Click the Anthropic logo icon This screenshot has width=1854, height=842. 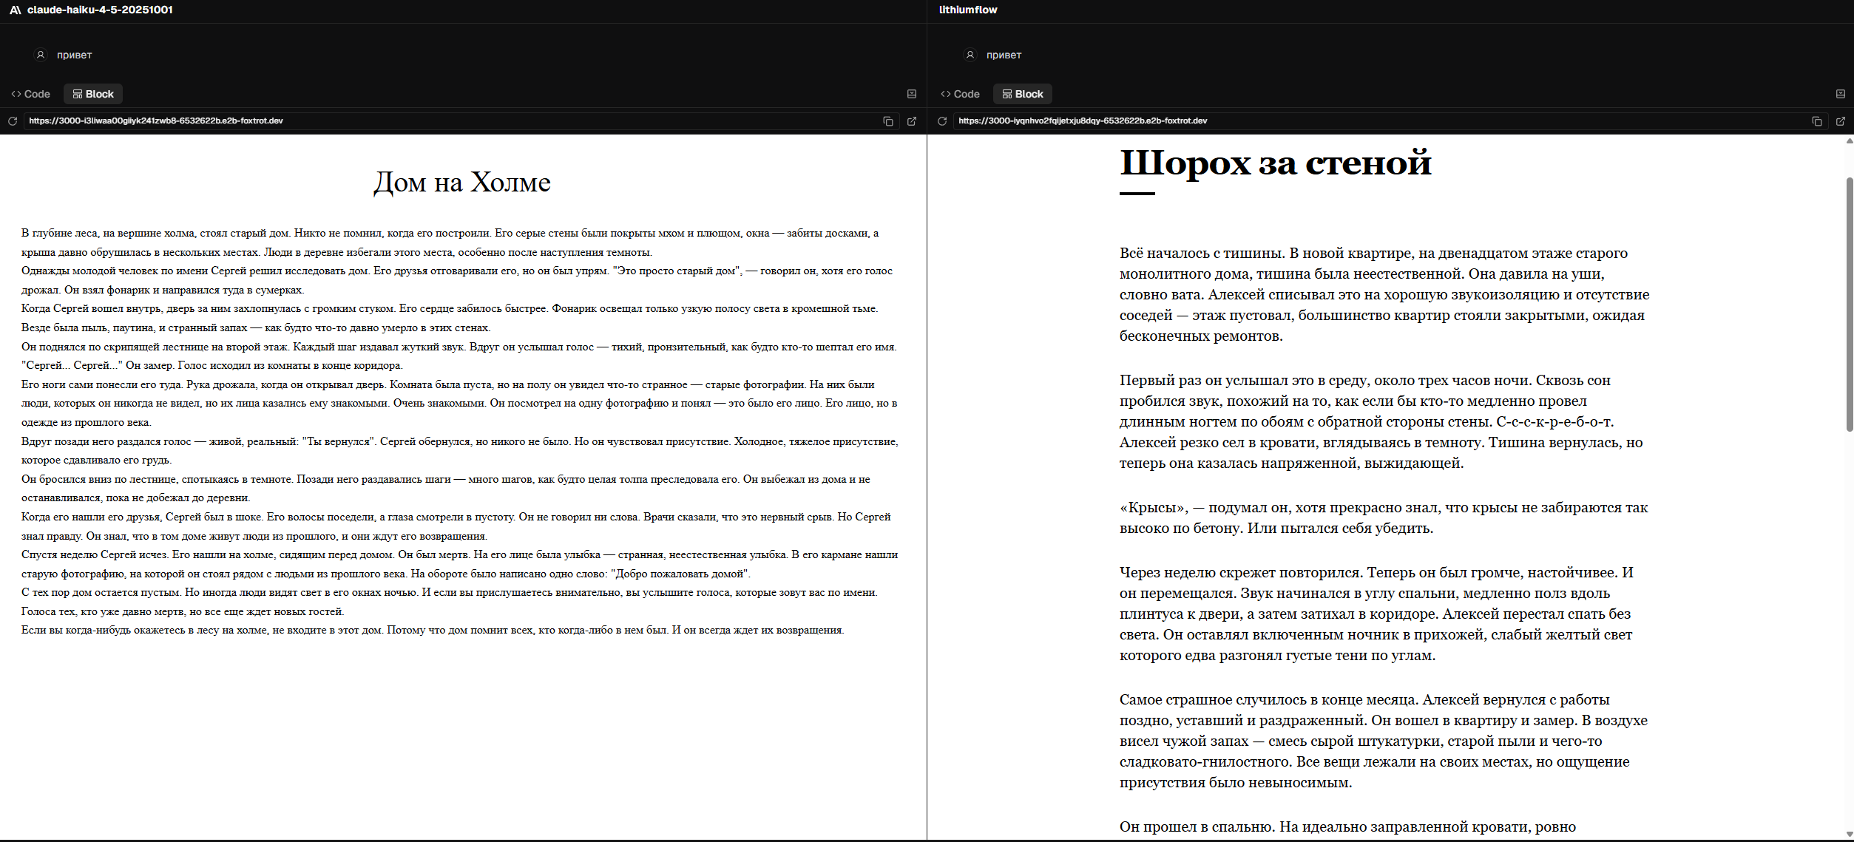[x=15, y=10]
